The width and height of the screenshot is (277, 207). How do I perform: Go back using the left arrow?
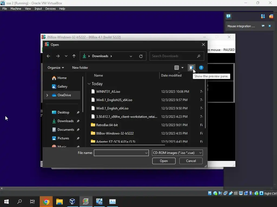tap(48, 56)
